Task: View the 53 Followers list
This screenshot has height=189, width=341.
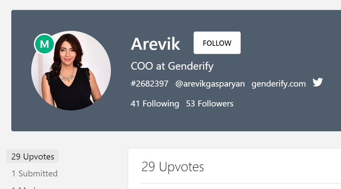Action: (210, 104)
